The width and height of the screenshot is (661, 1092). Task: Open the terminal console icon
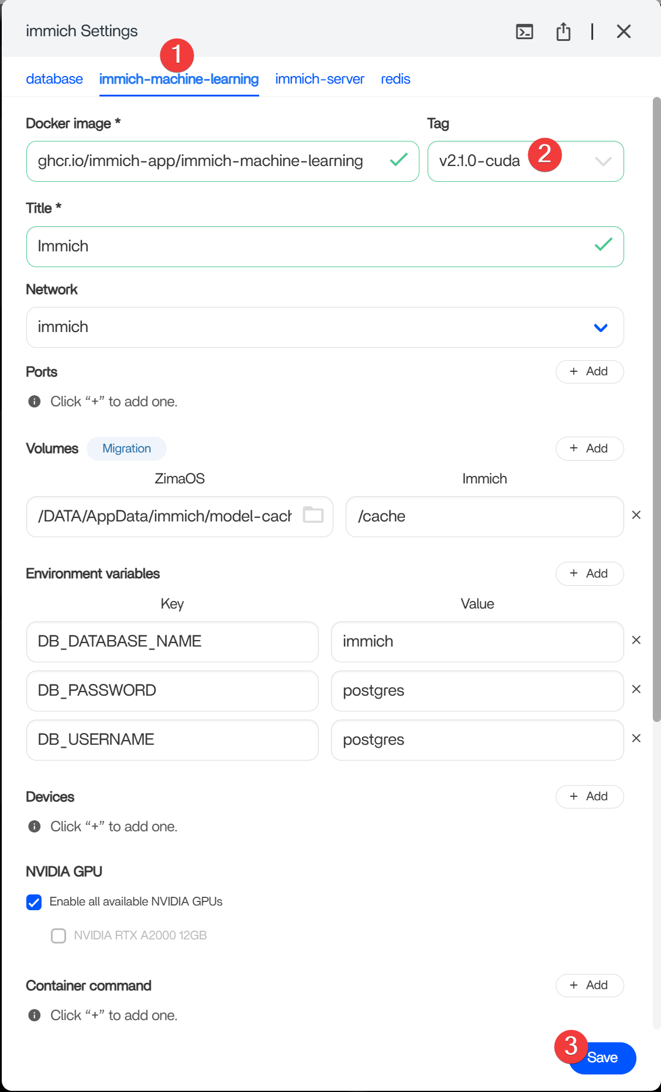pyautogui.click(x=524, y=32)
